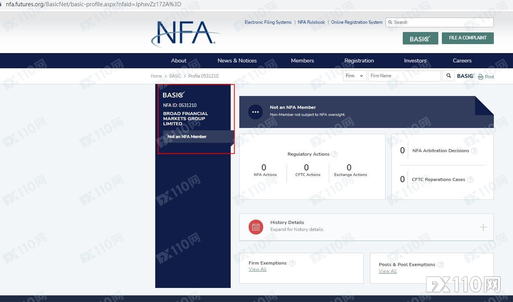Click the CFTC Reparations Cases label
This screenshot has height=302, width=513.
click(x=438, y=179)
